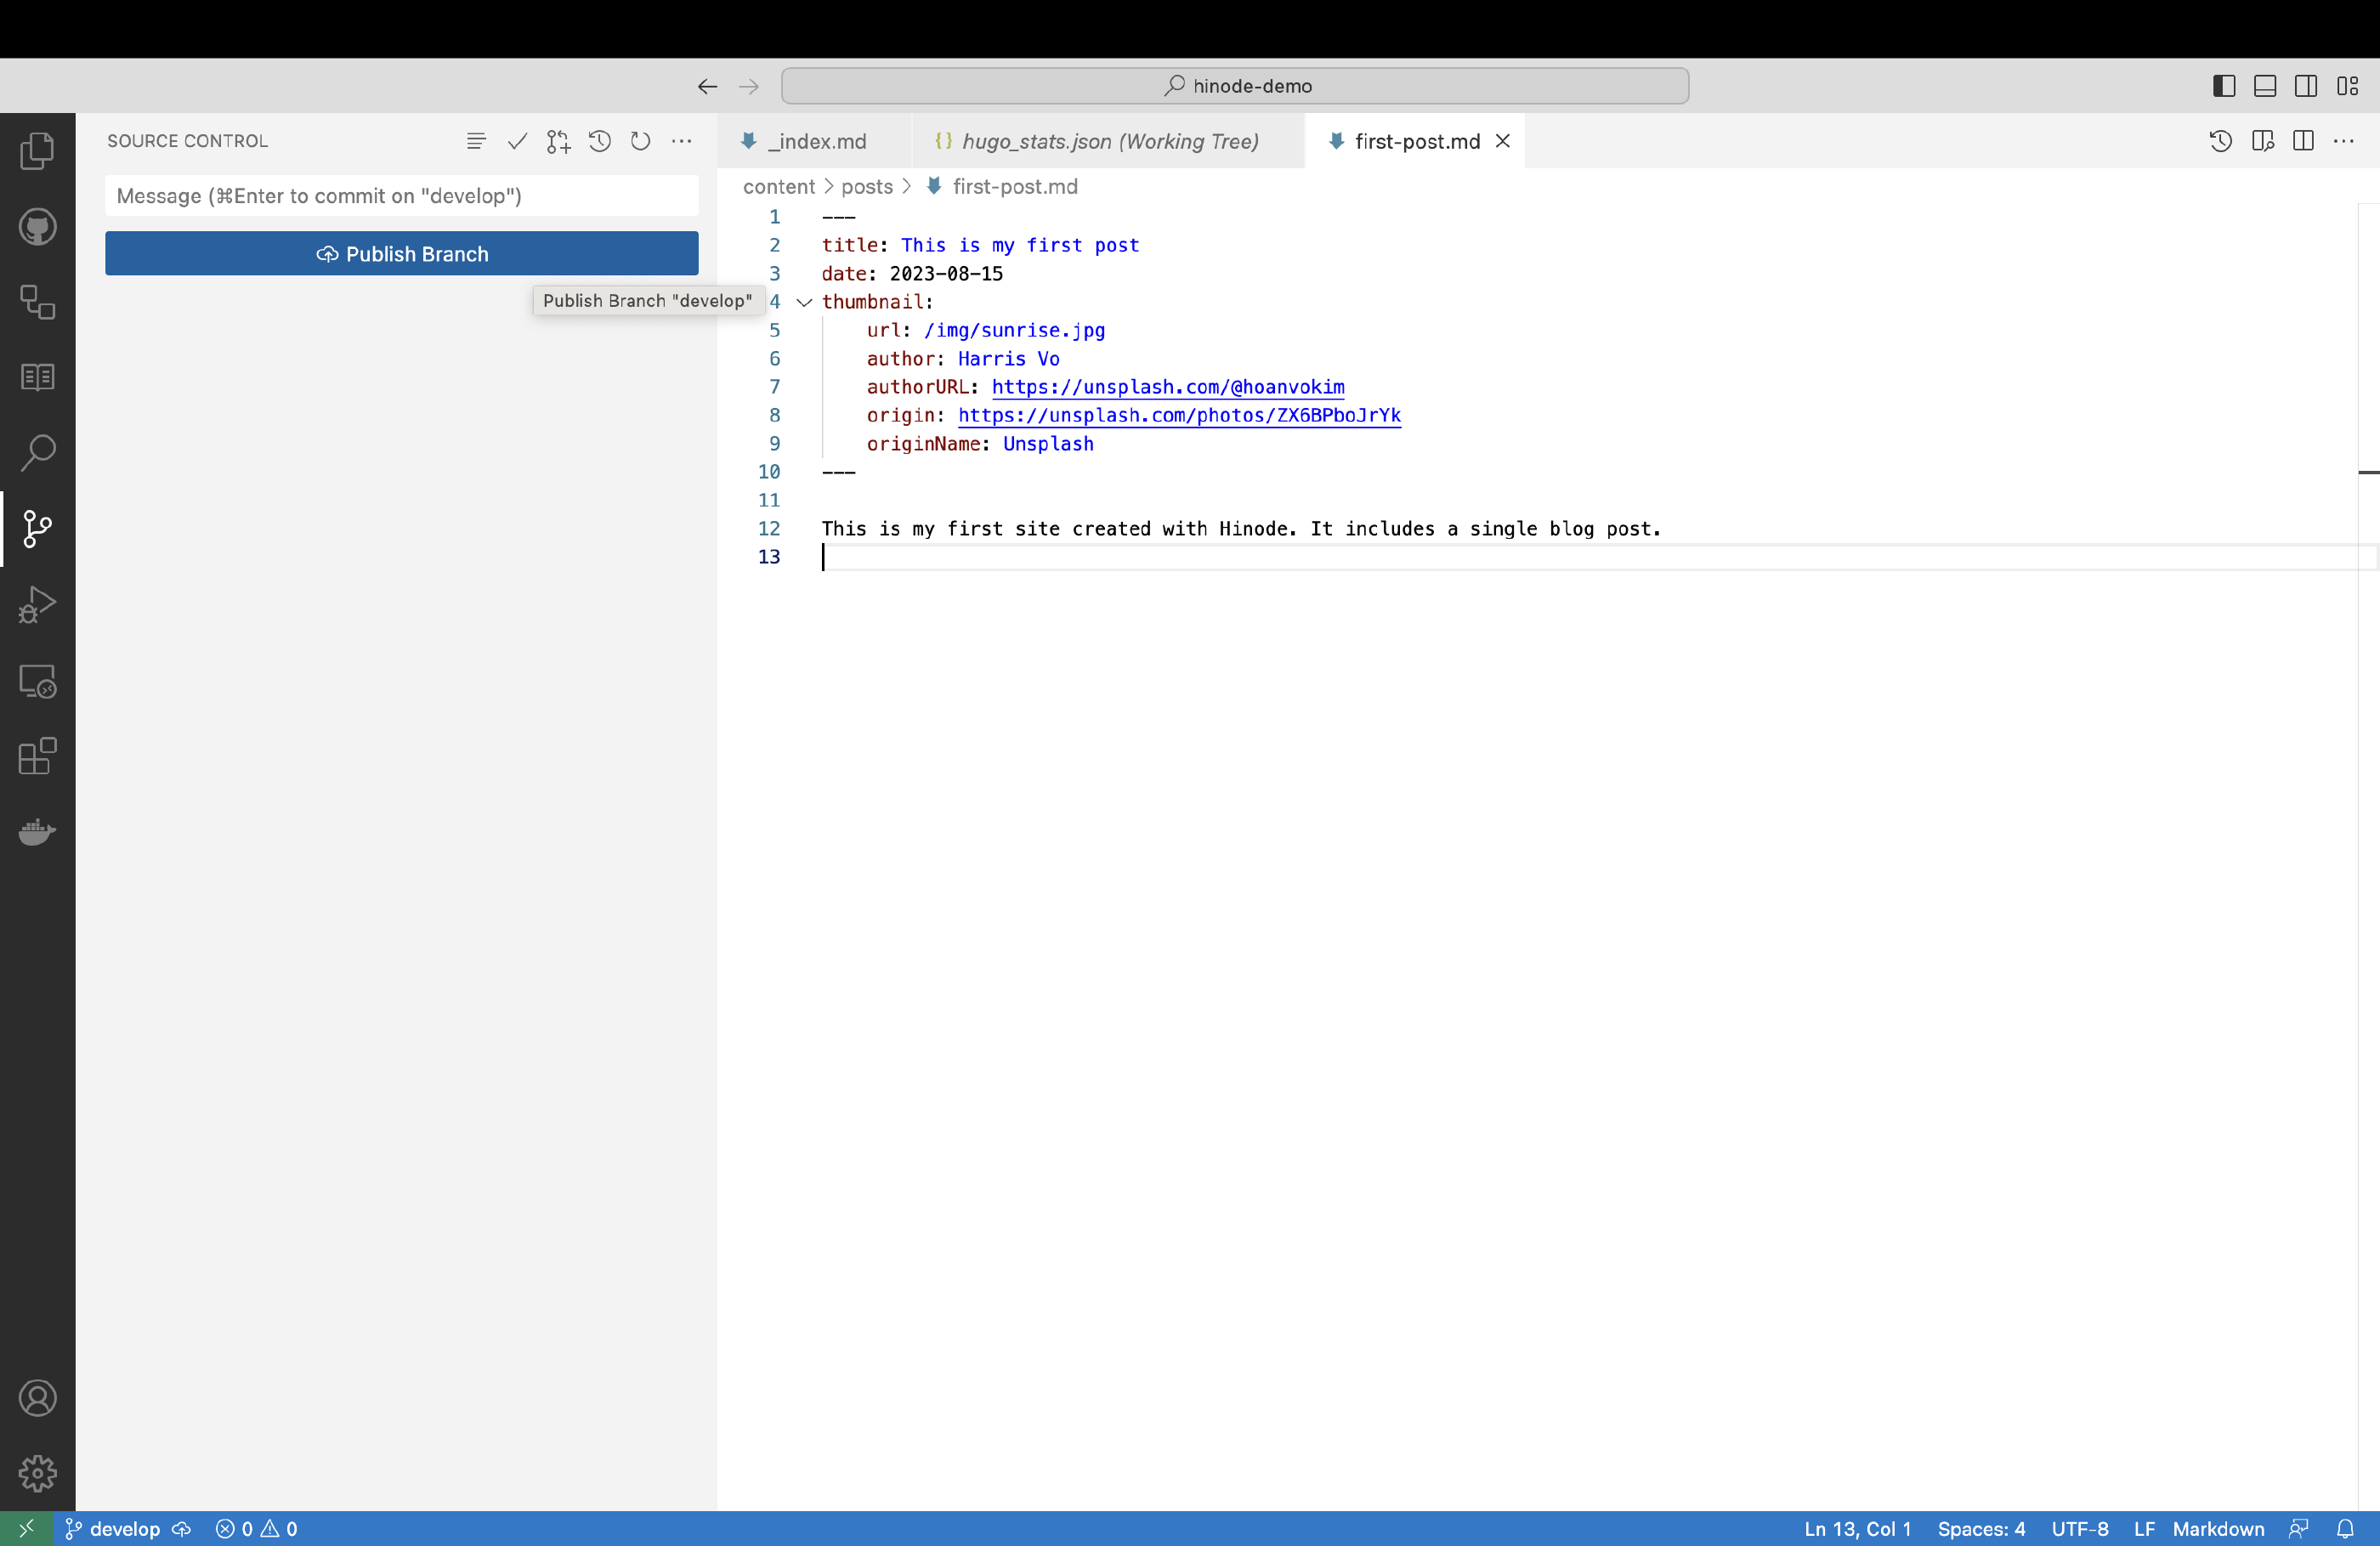Click the commit message input field
This screenshot has width=2380, height=1546.
click(x=402, y=195)
